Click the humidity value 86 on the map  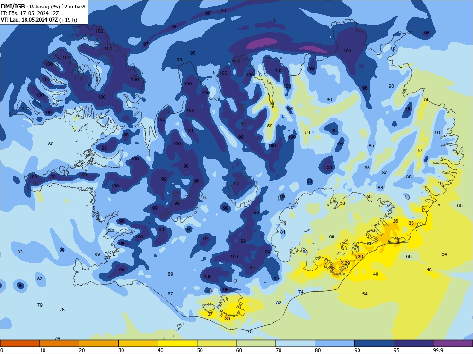(x=367, y=168)
